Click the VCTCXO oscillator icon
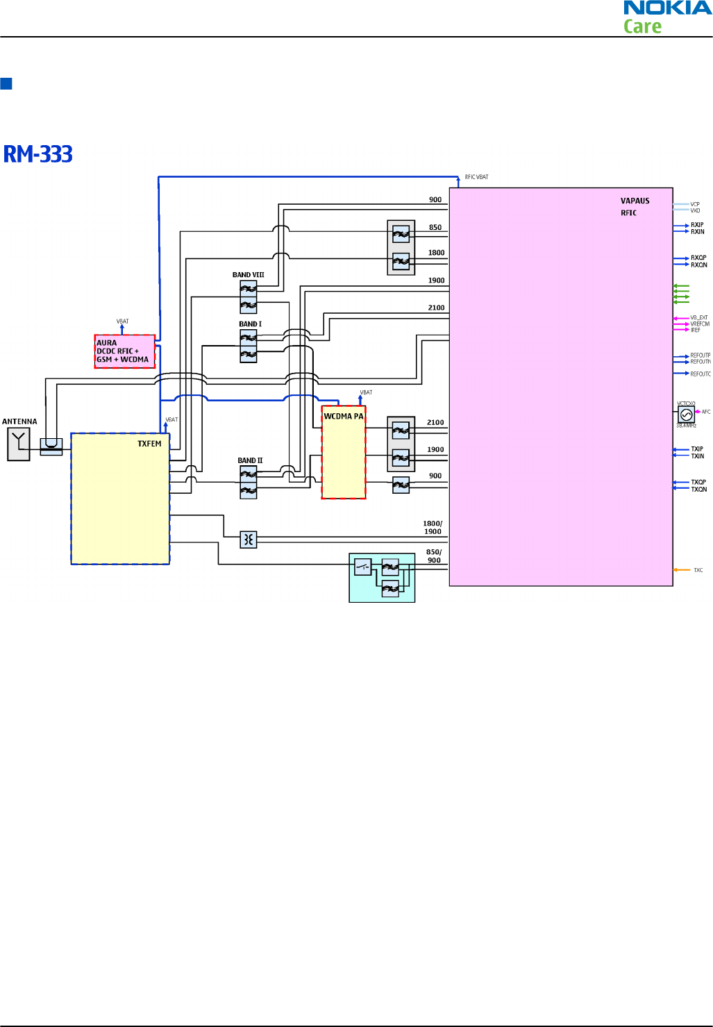Screen dimensions: 713x1027 point(686,415)
